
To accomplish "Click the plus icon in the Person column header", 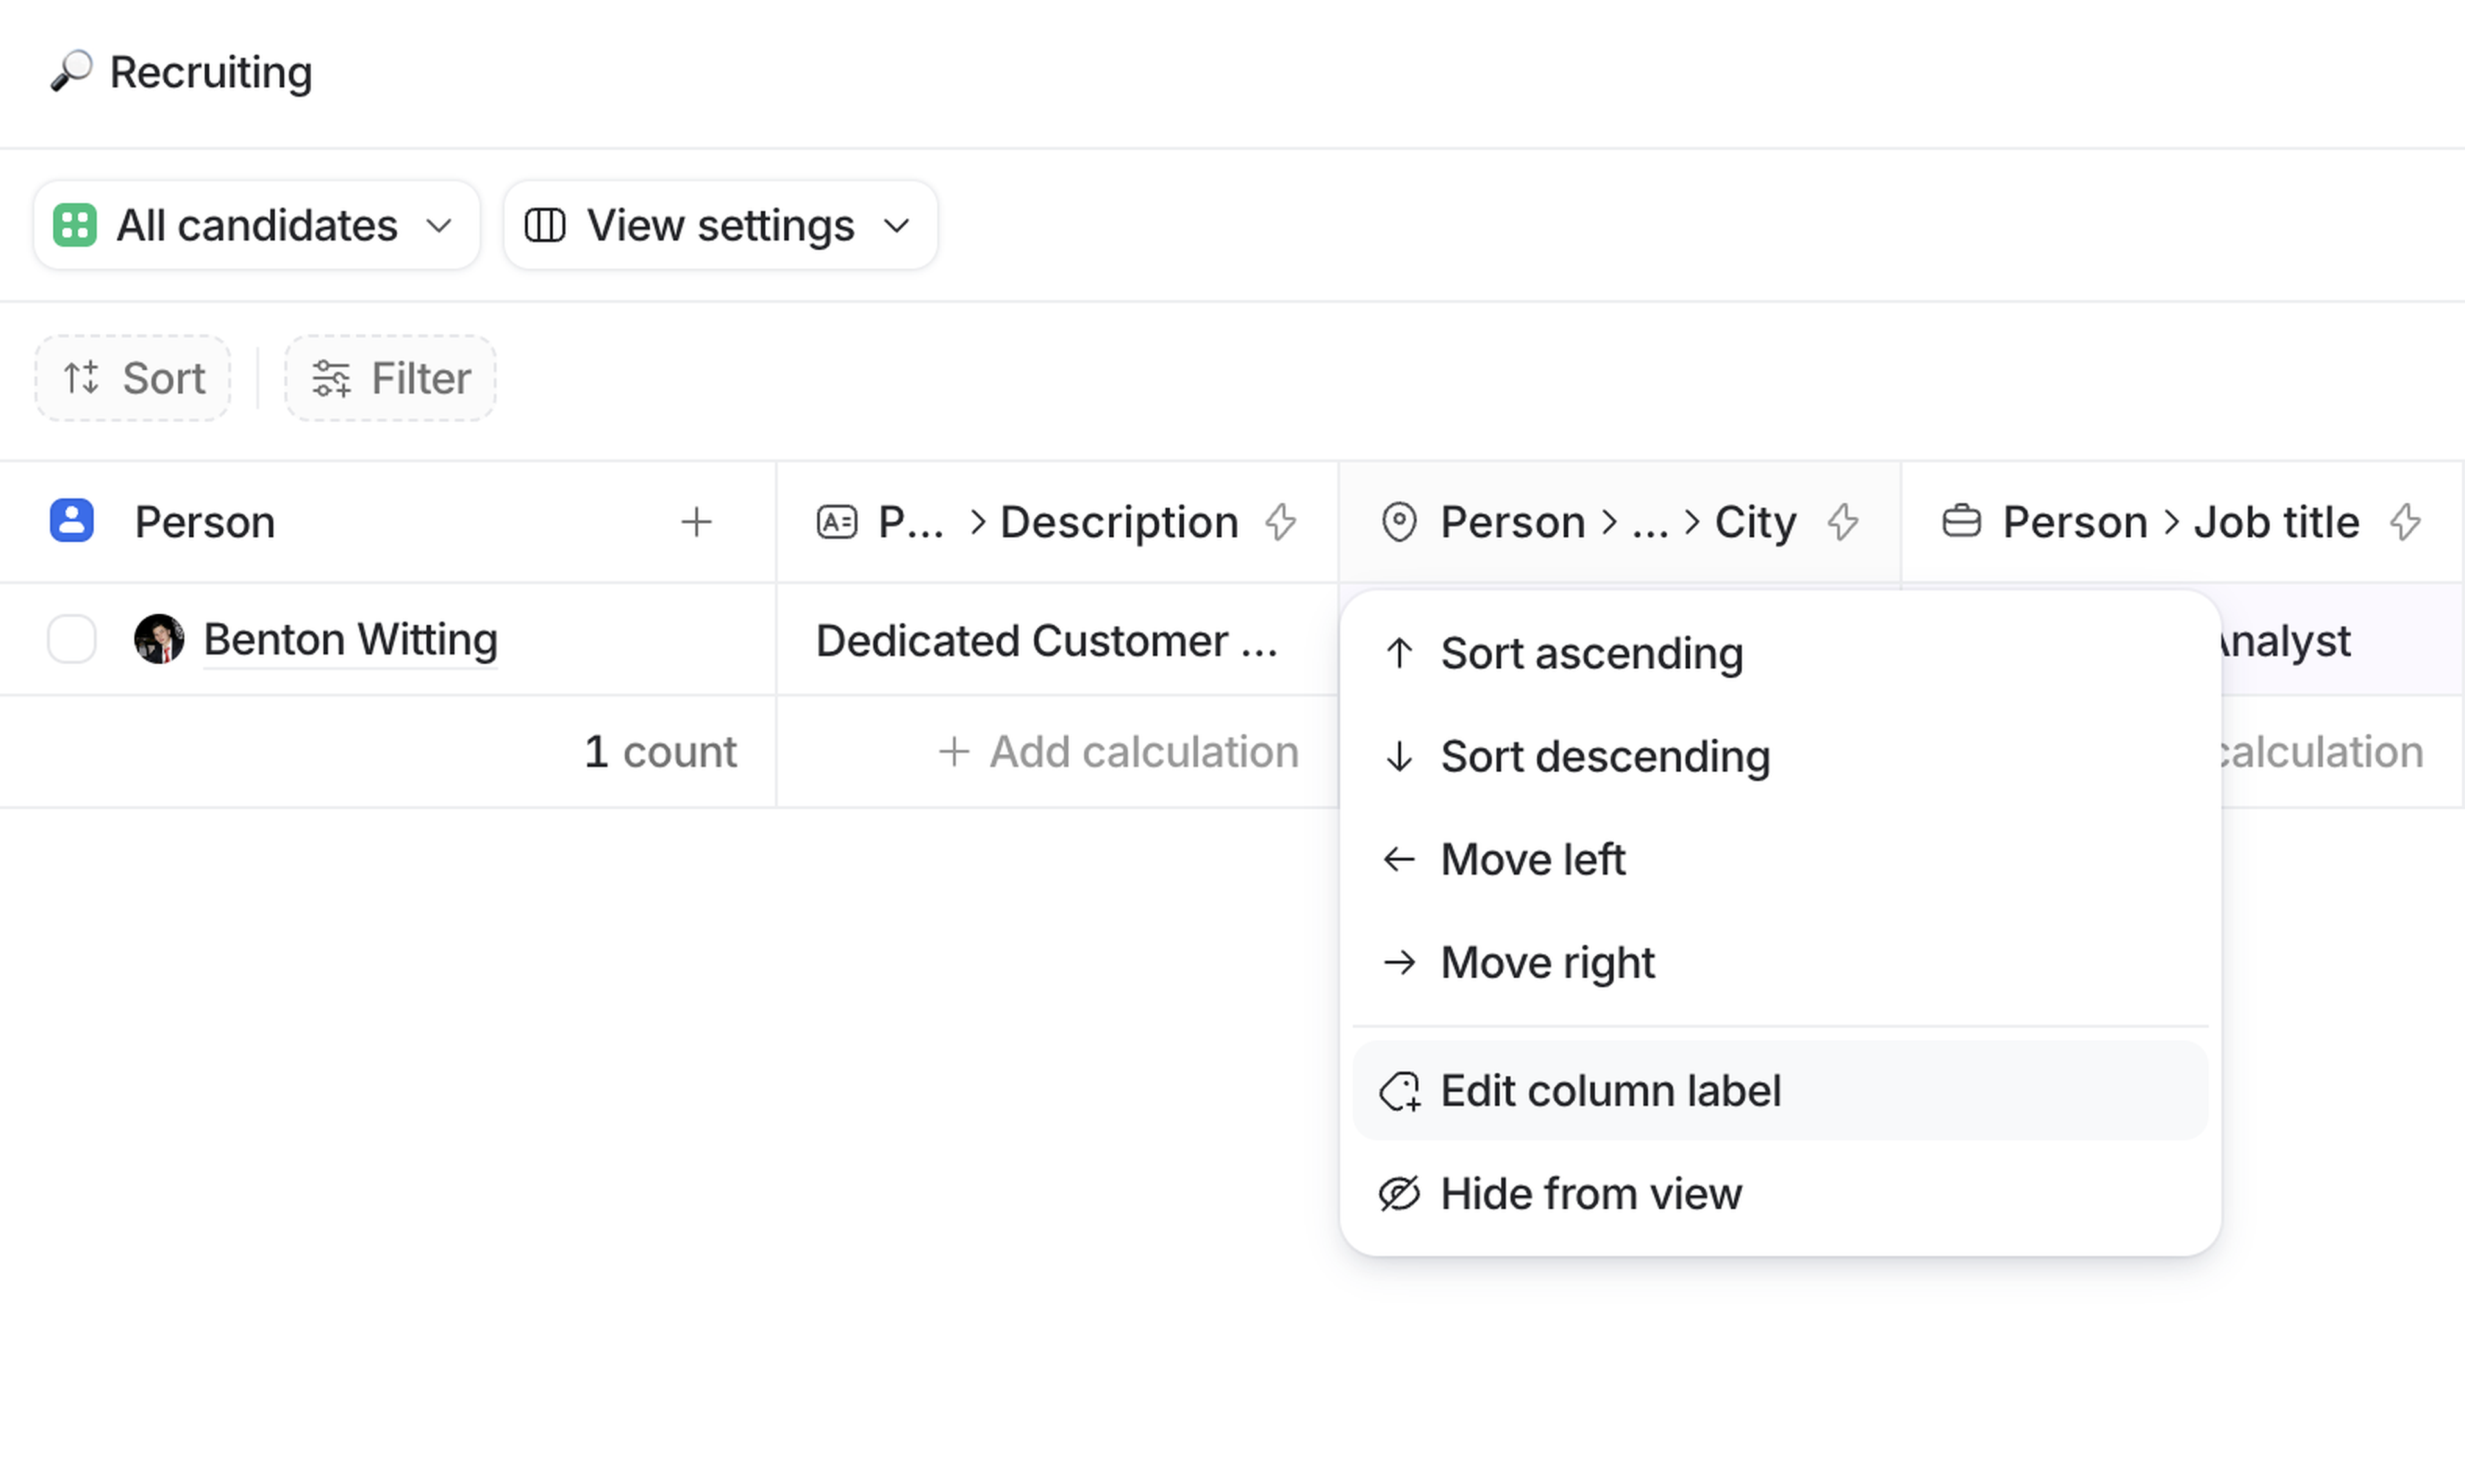I will (x=696, y=522).
